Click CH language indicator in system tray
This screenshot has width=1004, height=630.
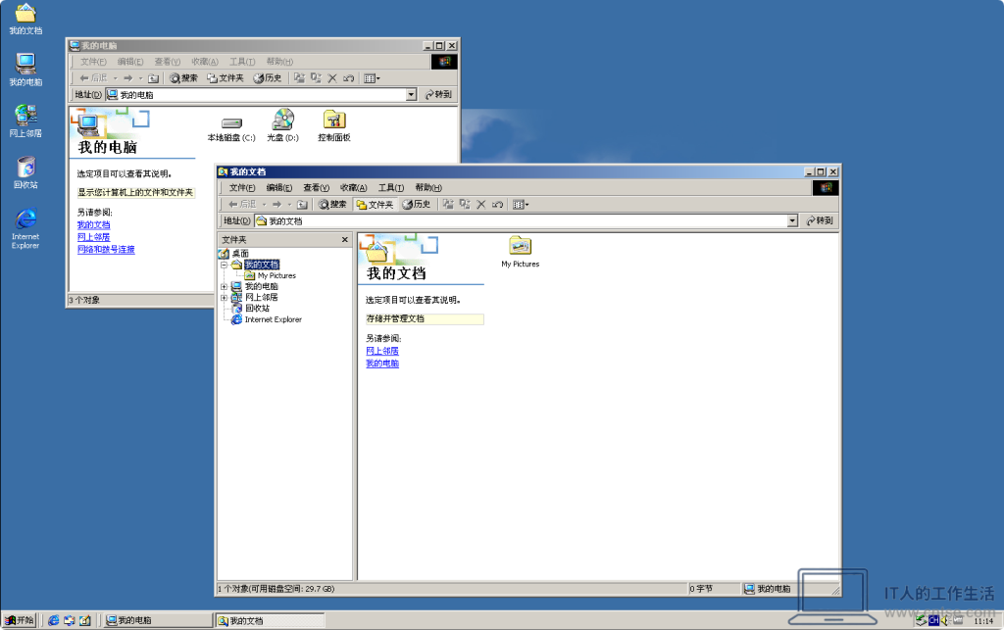click(933, 621)
